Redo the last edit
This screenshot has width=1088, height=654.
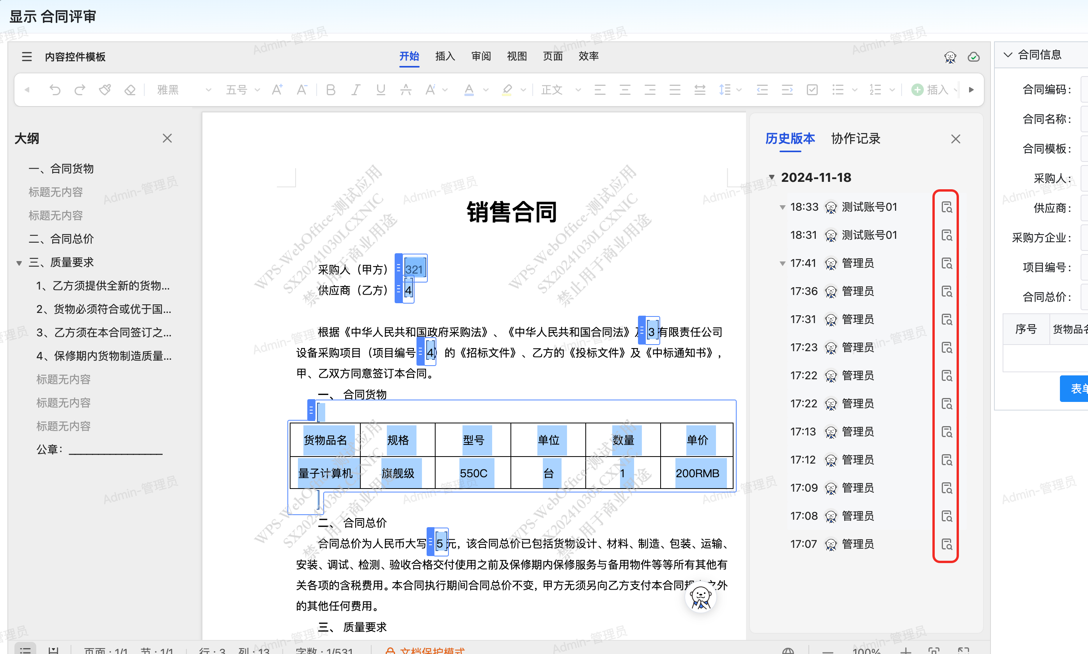80,90
